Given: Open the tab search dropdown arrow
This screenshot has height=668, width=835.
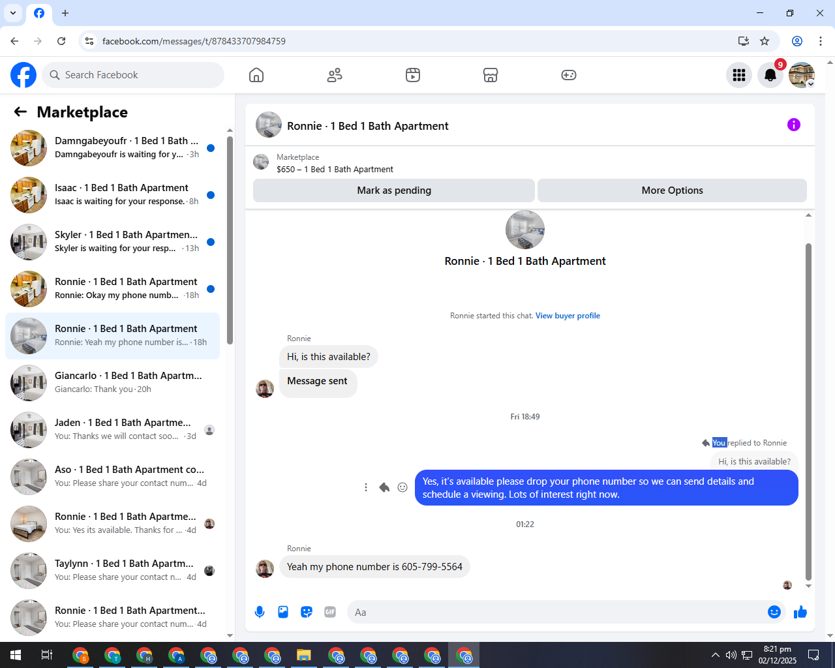Looking at the screenshot, I should click(x=13, y=13).
